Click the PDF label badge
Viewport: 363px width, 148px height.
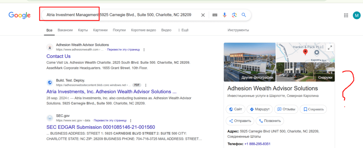137,85
